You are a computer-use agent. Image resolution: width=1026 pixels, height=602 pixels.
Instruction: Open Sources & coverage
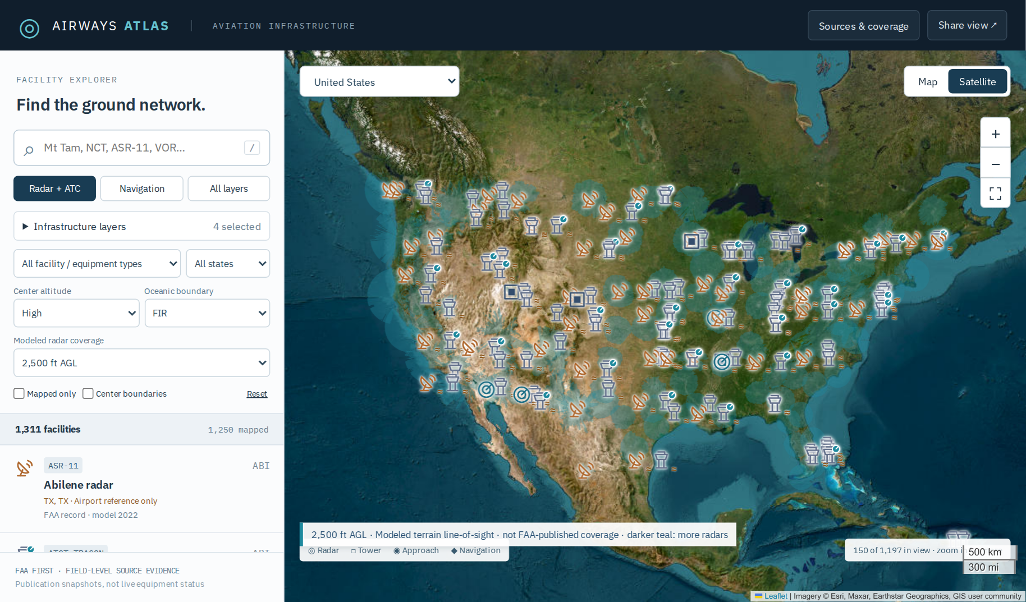coord(863,26)
